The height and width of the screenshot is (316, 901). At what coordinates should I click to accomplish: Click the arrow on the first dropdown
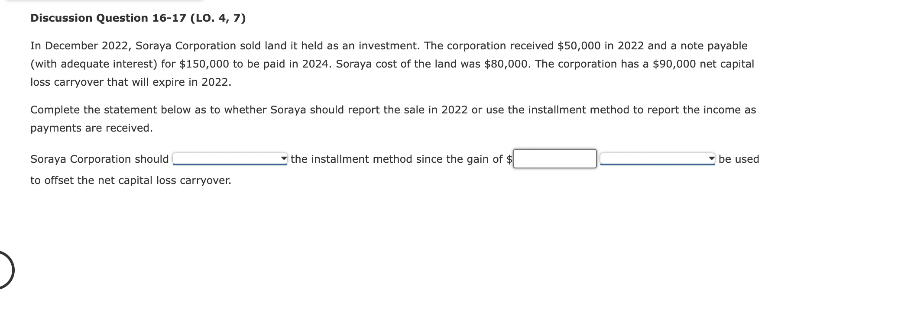[284, 159]
